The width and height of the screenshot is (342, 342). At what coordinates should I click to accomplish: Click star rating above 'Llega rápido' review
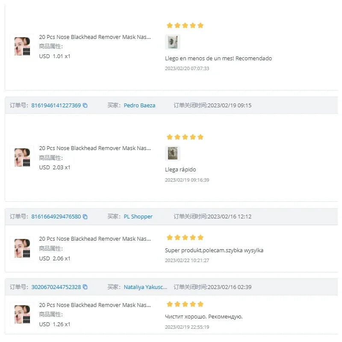click(185, 137)
